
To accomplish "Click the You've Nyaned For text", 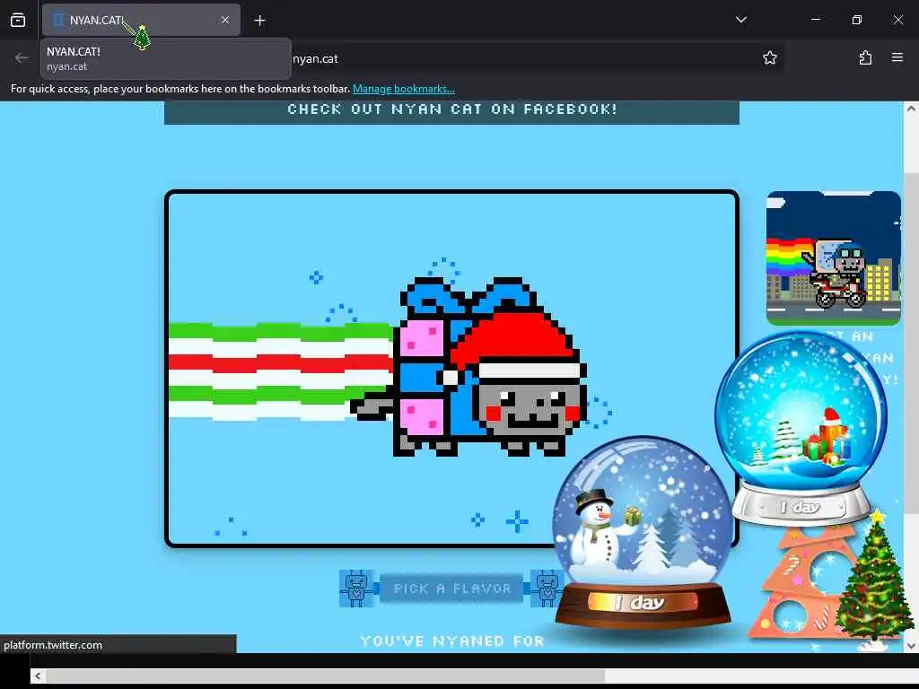I will point(452,641).
